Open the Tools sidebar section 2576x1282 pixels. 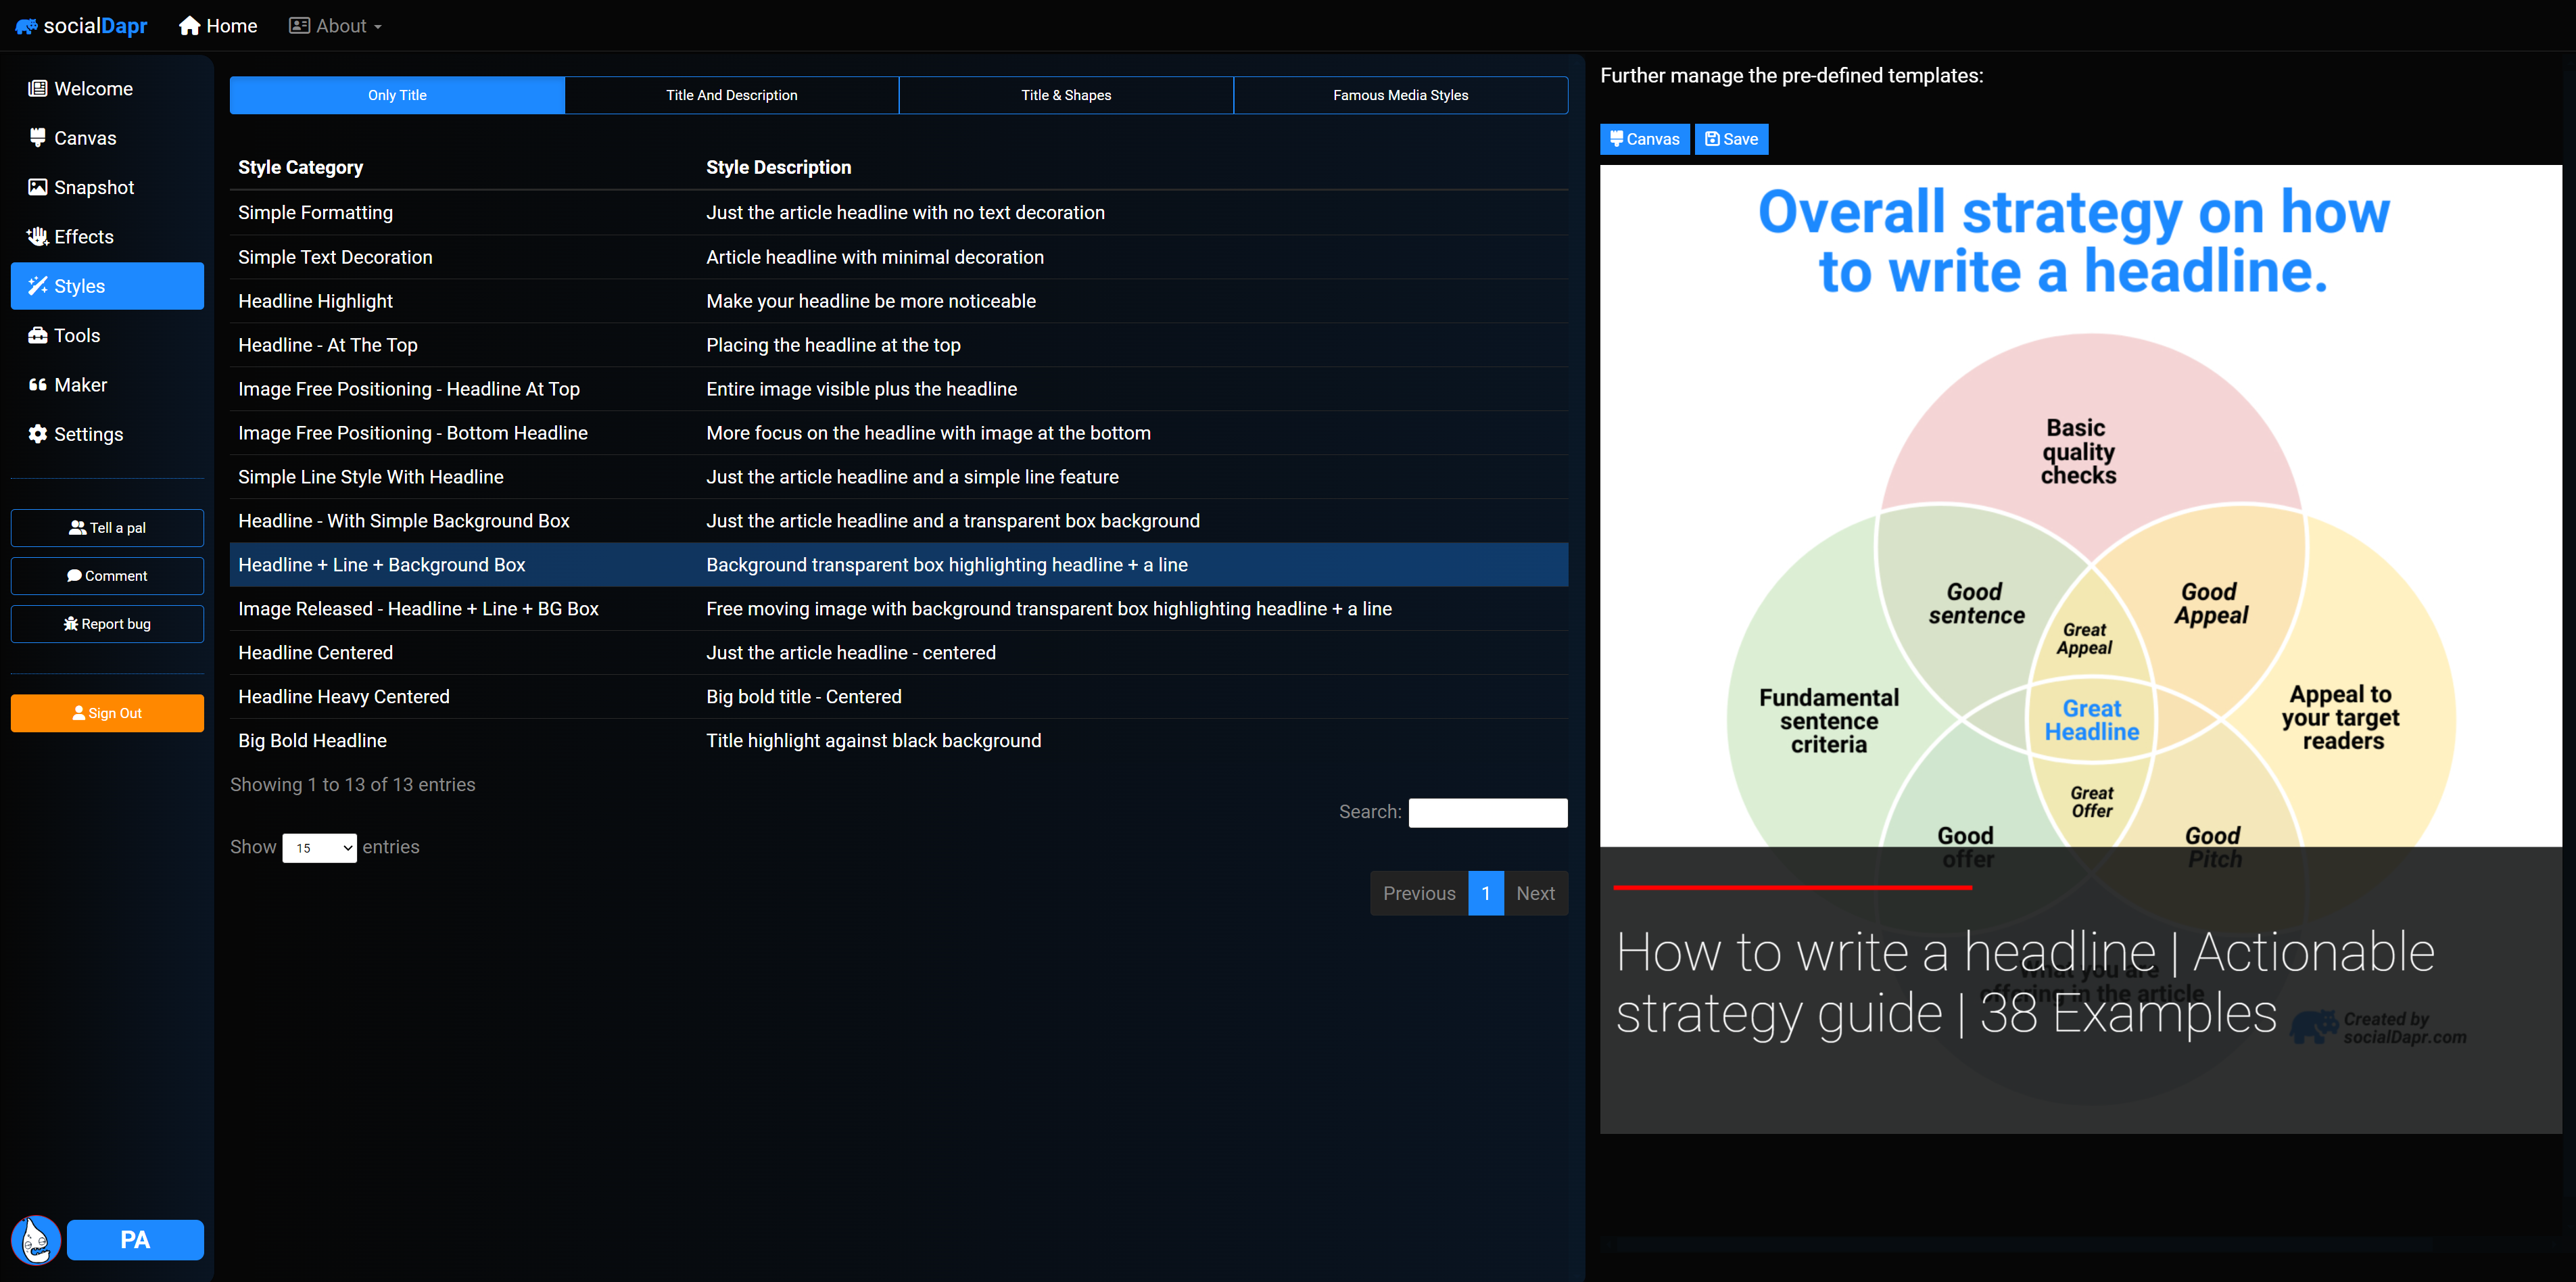click(107, 335)
